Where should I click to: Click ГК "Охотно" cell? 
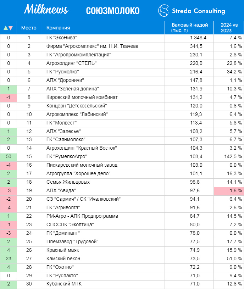coord(103,267)
